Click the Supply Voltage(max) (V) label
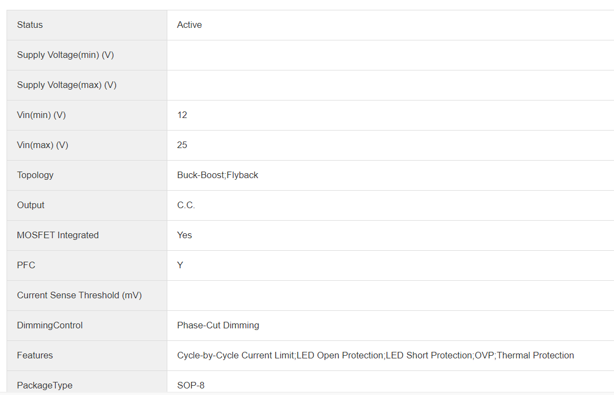Screen dimensions: 614x395 pos(67,85)
